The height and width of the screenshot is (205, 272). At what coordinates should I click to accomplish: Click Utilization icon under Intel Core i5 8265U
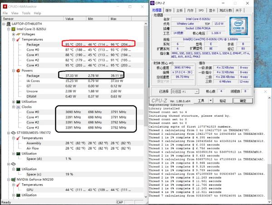tap(18, 102)
